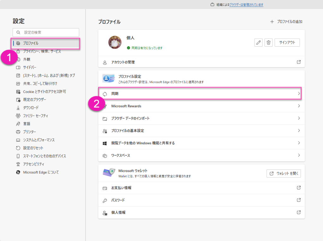This screenshot has width=323, height=241.
Task: Open システムとパフォーマンス in sidebar
Action: click(x=39, y=140)
